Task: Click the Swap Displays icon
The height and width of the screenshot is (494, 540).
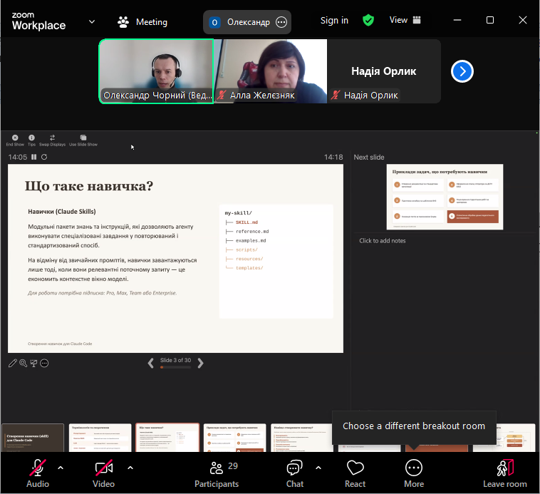Action: coord(52,138)
